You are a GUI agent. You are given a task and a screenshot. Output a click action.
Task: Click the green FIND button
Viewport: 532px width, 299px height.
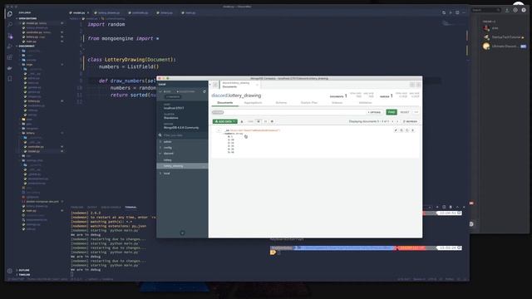click(392, 112)
